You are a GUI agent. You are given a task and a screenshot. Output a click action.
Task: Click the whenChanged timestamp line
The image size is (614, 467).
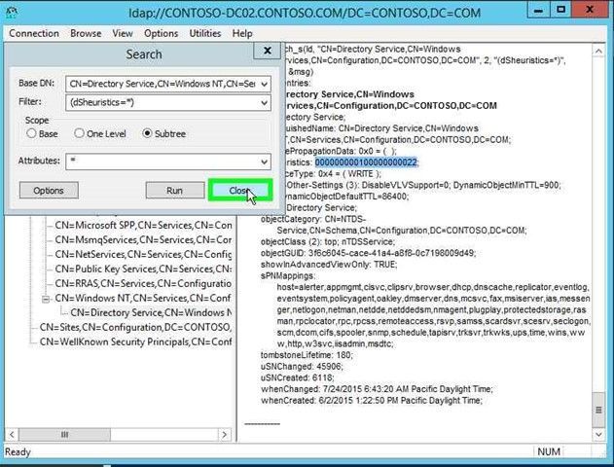[x=377, y=389]
